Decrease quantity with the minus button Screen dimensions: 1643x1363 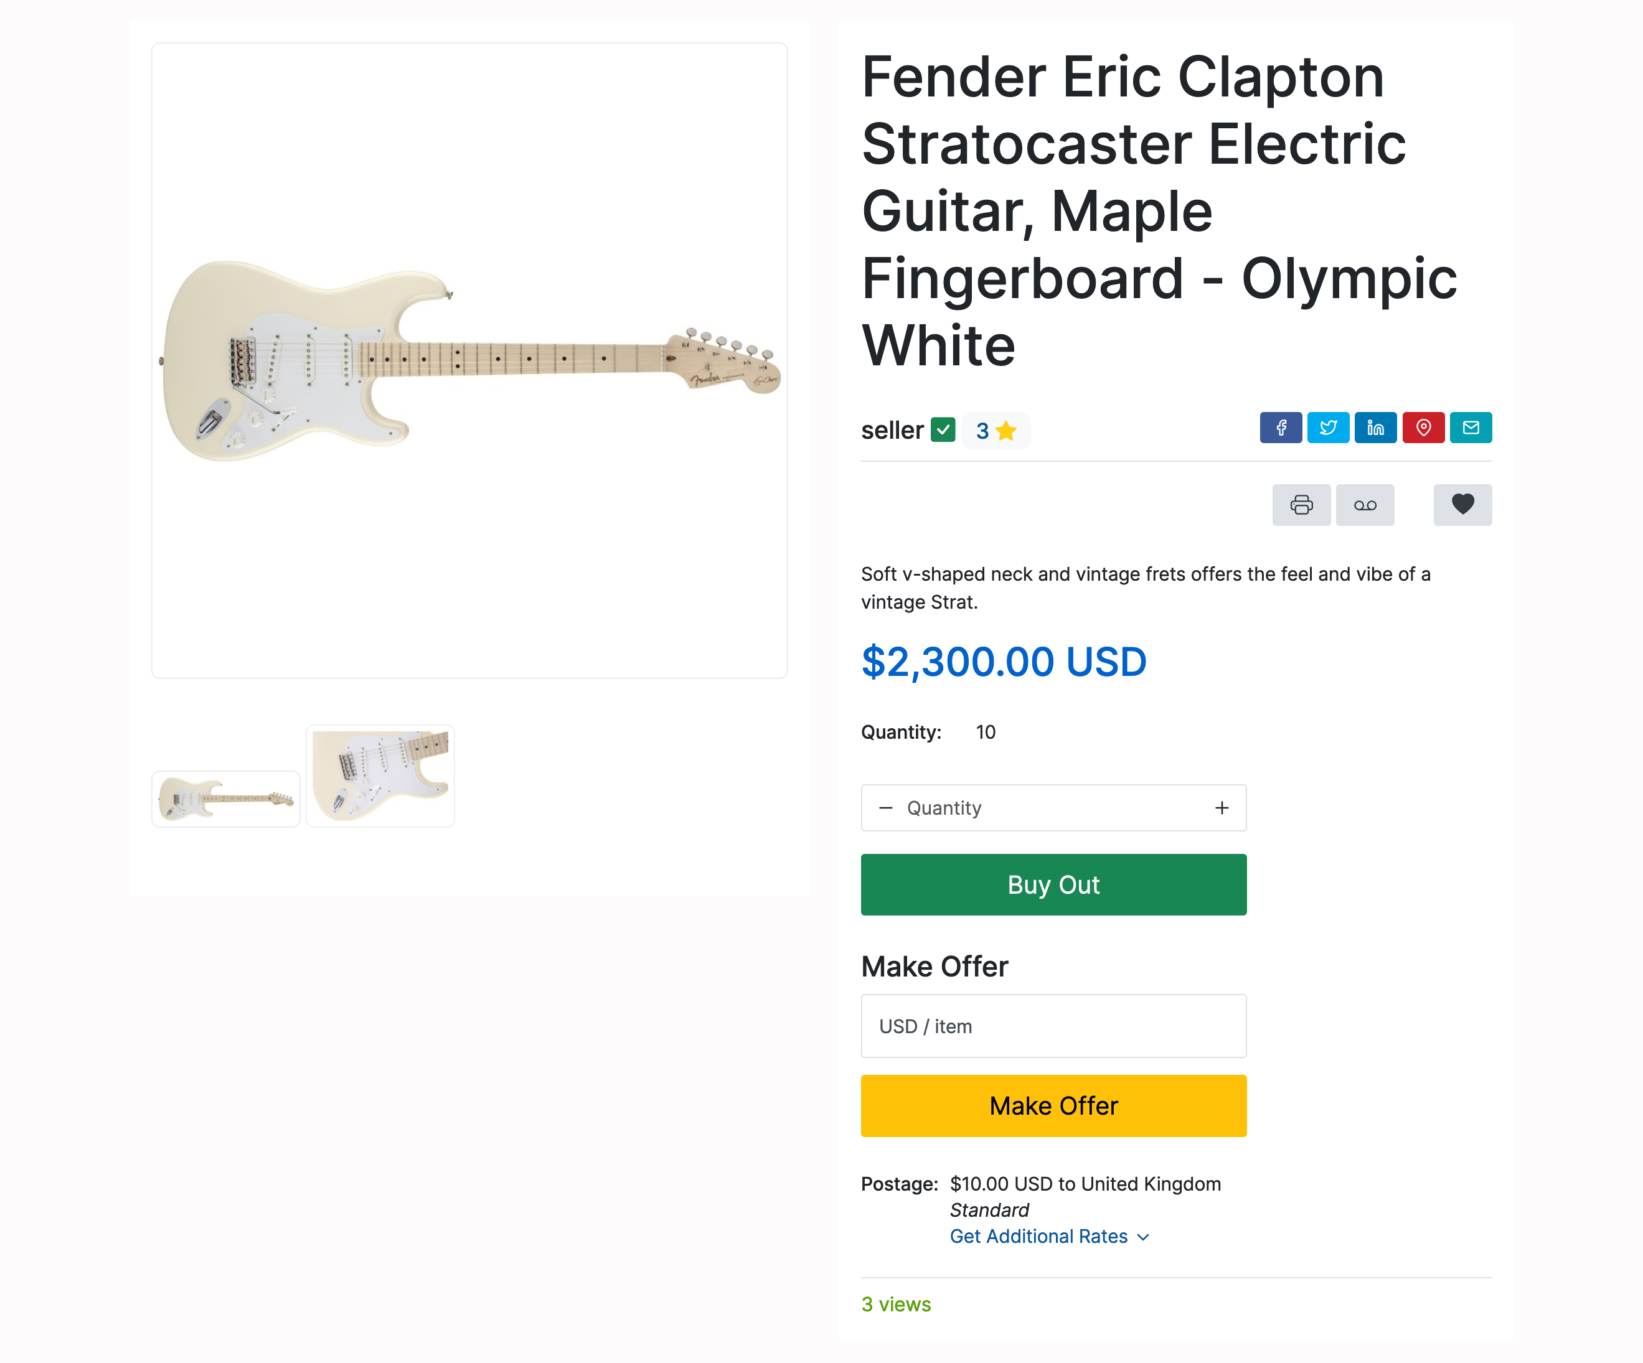886,808
